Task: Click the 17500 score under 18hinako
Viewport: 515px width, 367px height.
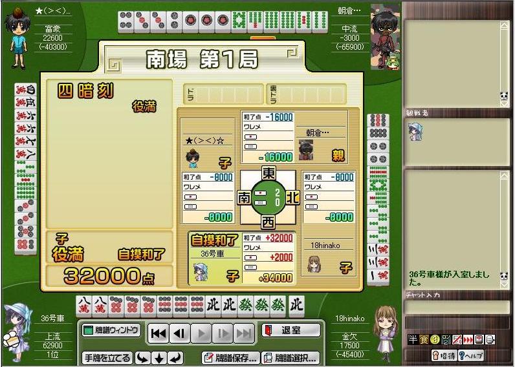Action: point(350,345)
